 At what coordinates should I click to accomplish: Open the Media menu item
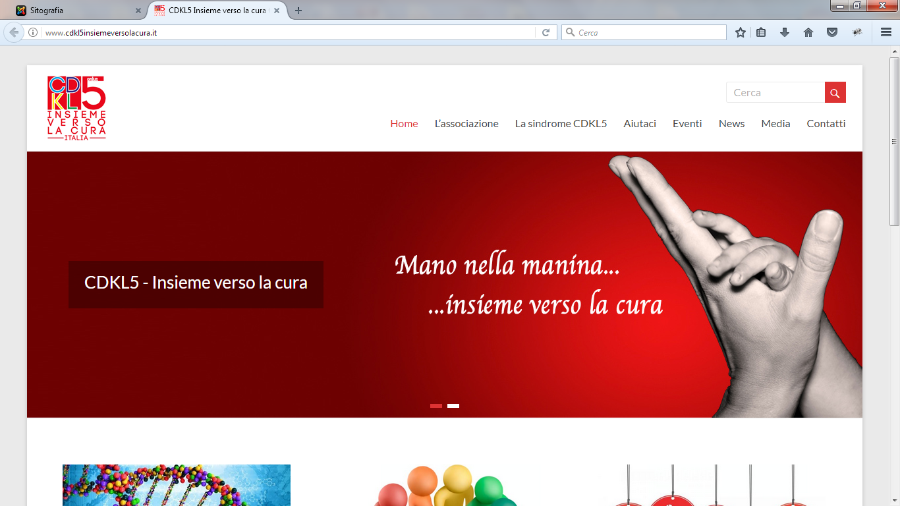coord(775,123)
